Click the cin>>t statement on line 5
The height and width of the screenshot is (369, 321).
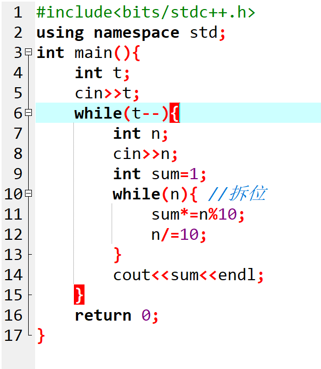(x=107, y=93)
